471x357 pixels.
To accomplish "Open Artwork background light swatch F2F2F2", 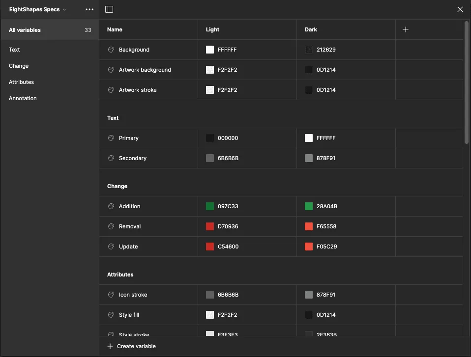I will 209,70.
